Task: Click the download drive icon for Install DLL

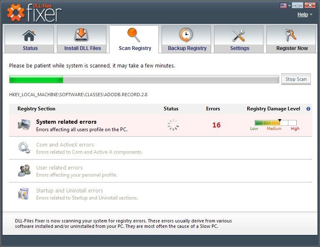Action: point(81,35)
